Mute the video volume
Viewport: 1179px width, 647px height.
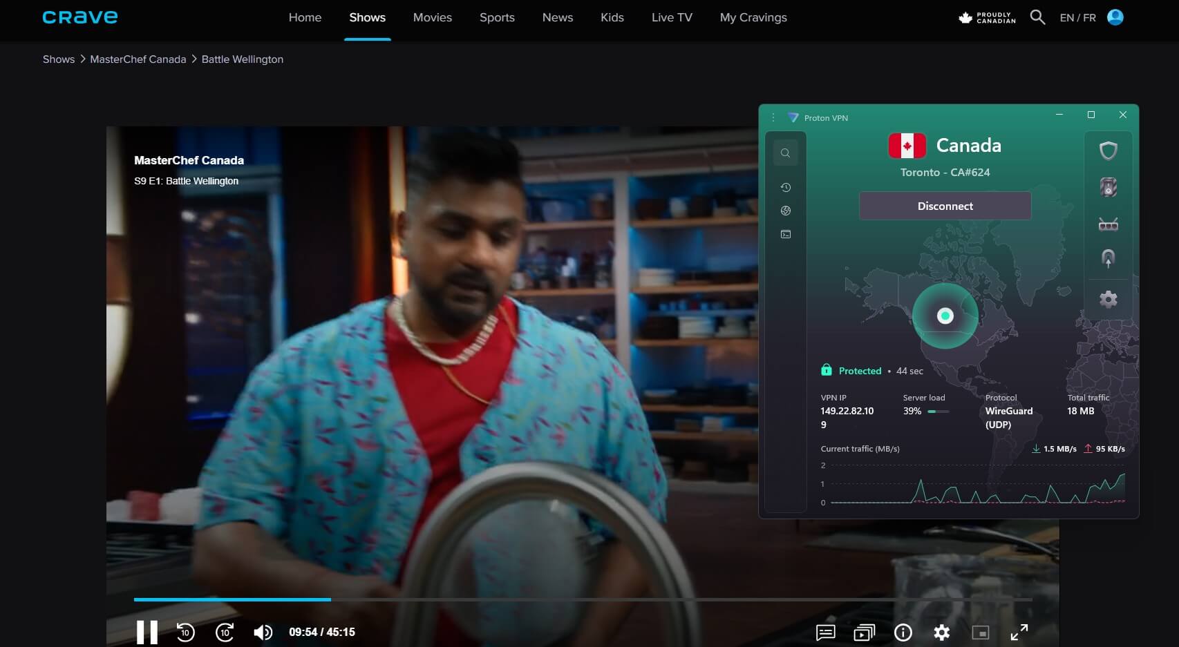[263, 632]
